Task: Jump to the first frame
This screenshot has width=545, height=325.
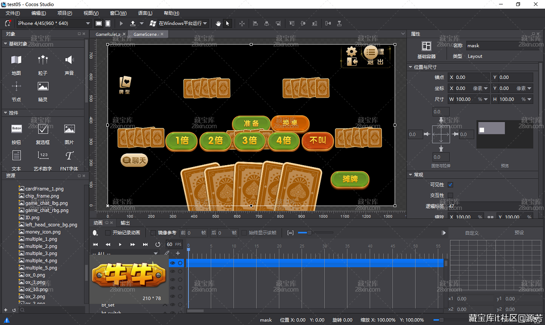Action: tap(95, 244)
